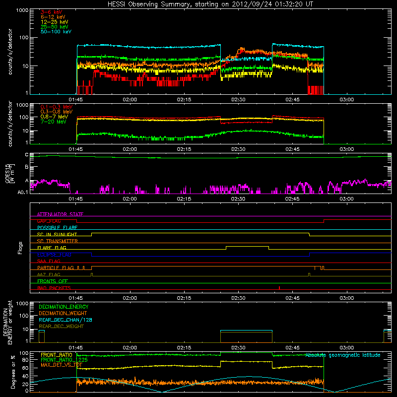Click the SC_TRANSMITTER flag label
Screen dimensions: 397x397
point(58,241)
